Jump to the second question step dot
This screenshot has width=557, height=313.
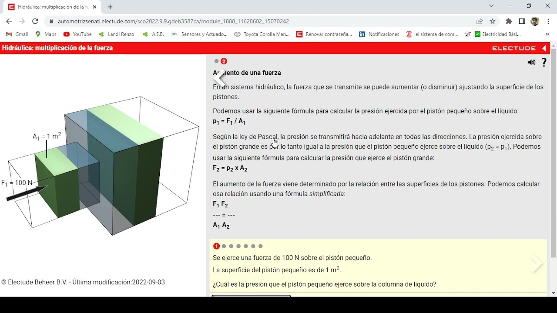224,246
